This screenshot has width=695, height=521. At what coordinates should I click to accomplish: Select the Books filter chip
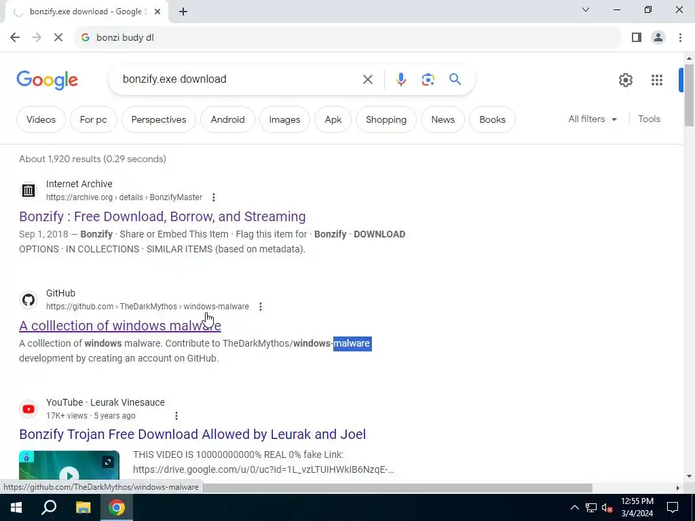point(492,119)
